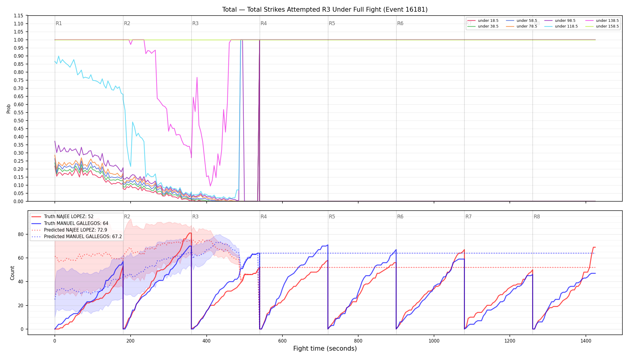The height and width of the screenshot is (359, 629).
Task: Click the R4 round marker in top chart
Action: (x=264, y=23)
